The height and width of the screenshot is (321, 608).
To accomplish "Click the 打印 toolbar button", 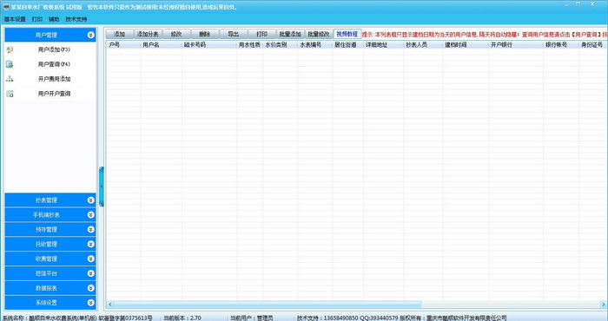I will coord(261,34).
